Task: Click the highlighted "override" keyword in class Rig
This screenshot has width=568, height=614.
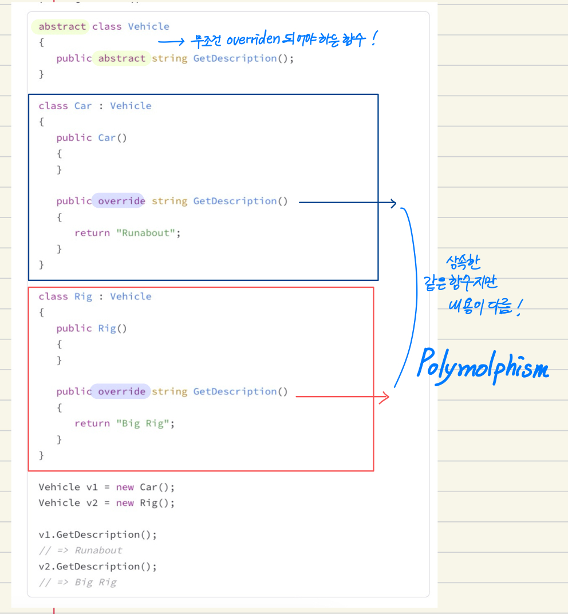Action: [x=121, y=391]
